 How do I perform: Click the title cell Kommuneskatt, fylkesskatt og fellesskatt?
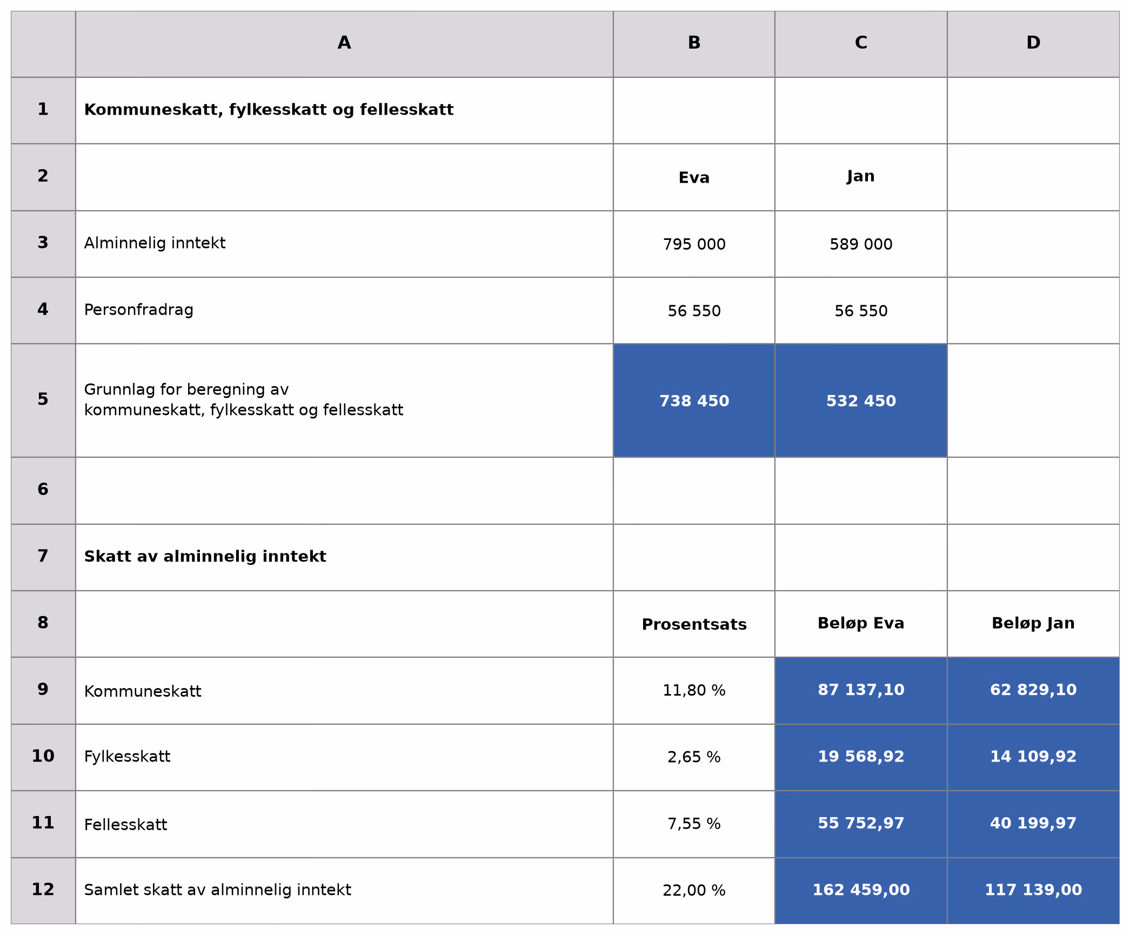[344, 110]
